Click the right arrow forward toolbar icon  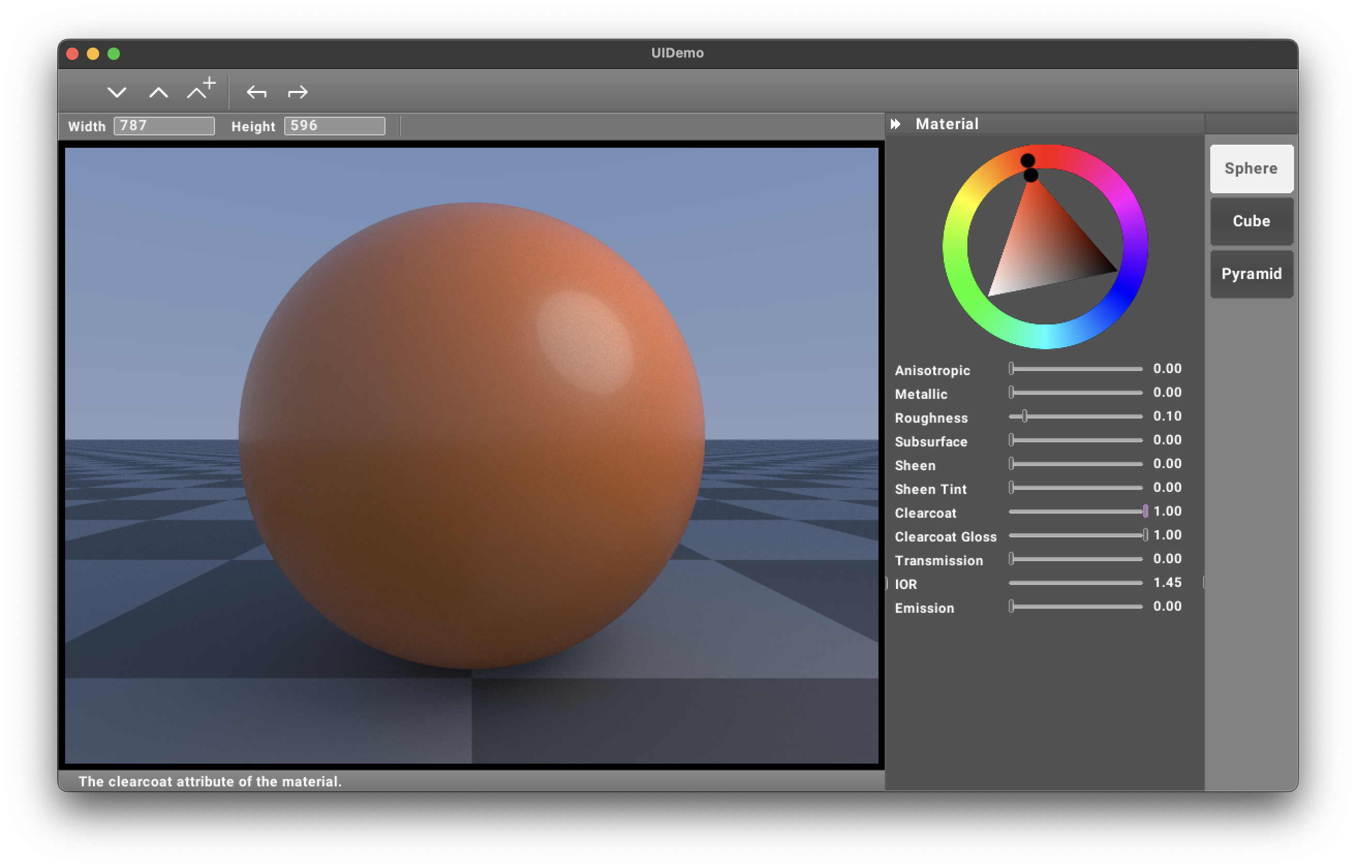[x=298, y=92]
